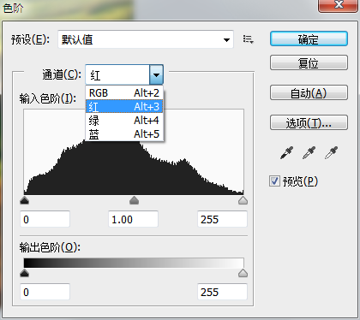Grab the output black level slider
This screenshot has width=360, height=320.
coord(25,273)
